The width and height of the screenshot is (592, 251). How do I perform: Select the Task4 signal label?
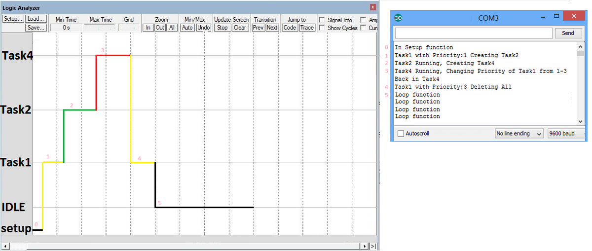[x=17, y=55]
